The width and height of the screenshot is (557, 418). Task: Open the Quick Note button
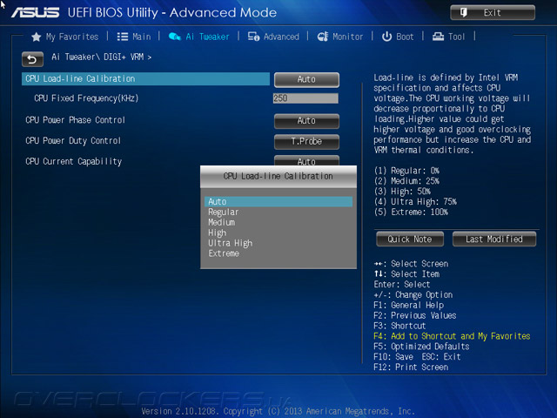(x=410, y=239)
